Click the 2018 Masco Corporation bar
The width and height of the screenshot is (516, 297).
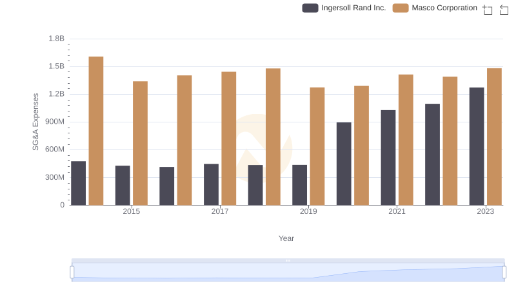point(273,137)
